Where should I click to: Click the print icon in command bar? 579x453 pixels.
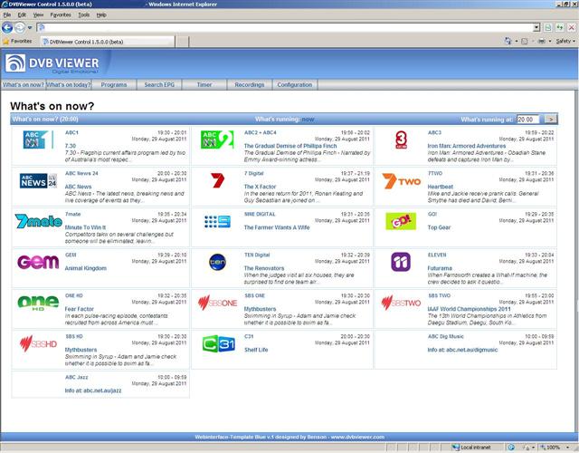pos(541,41)
